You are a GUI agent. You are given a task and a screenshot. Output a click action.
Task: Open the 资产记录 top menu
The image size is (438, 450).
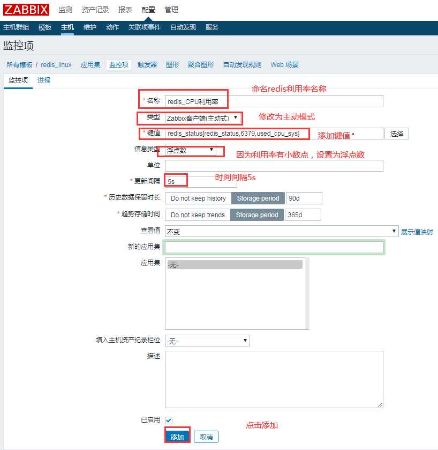(x=95, y=10)
